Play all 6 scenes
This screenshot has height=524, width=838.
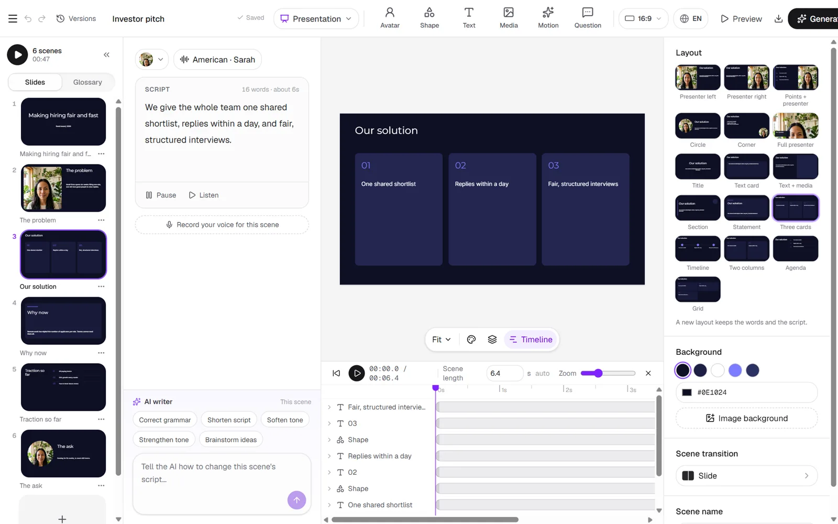pos(17,54)
